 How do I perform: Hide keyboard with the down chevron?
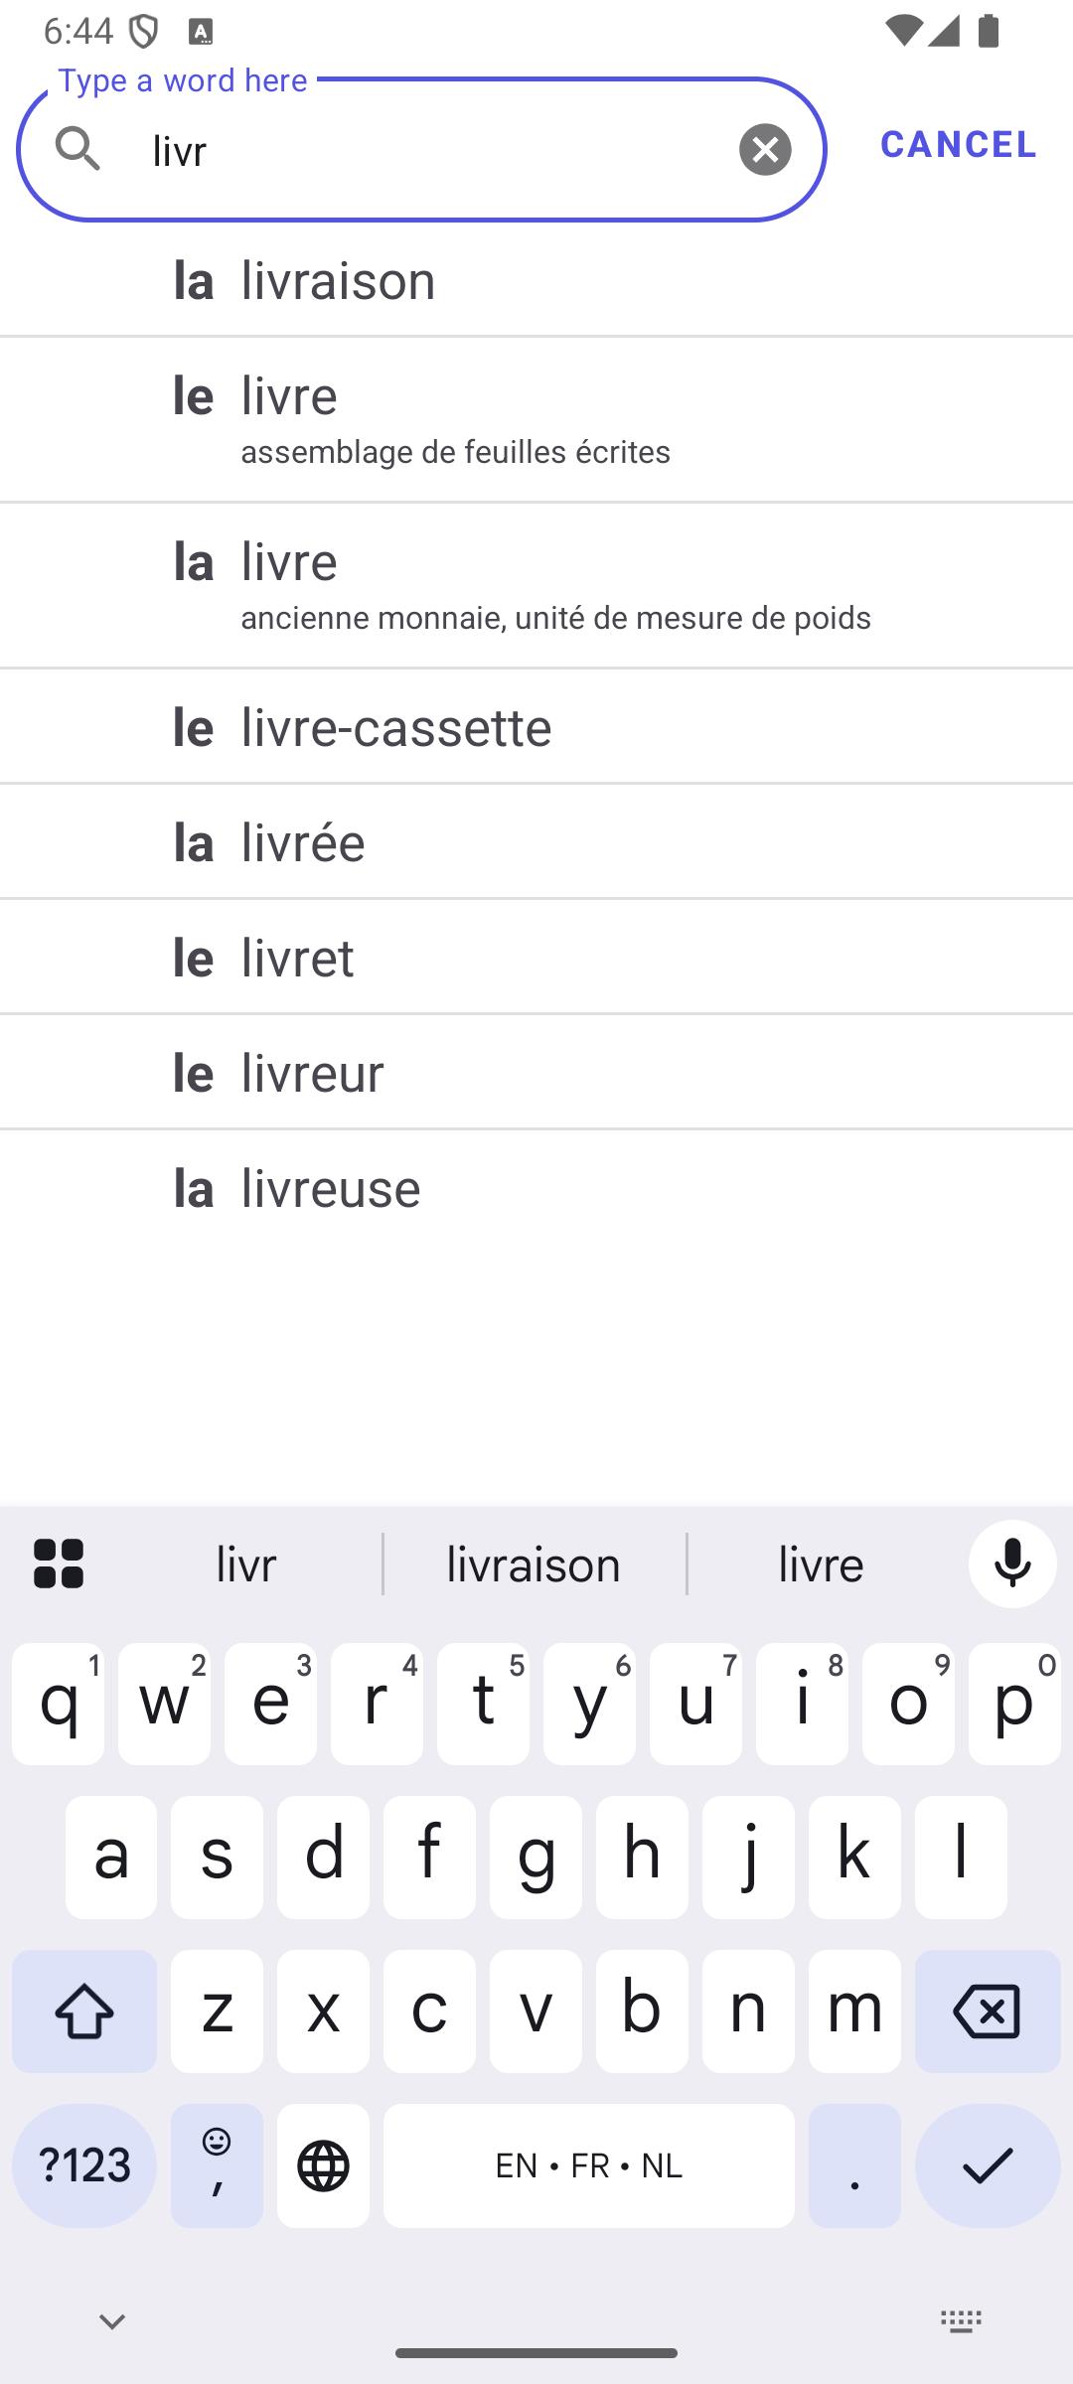(x=112, y=2321)
